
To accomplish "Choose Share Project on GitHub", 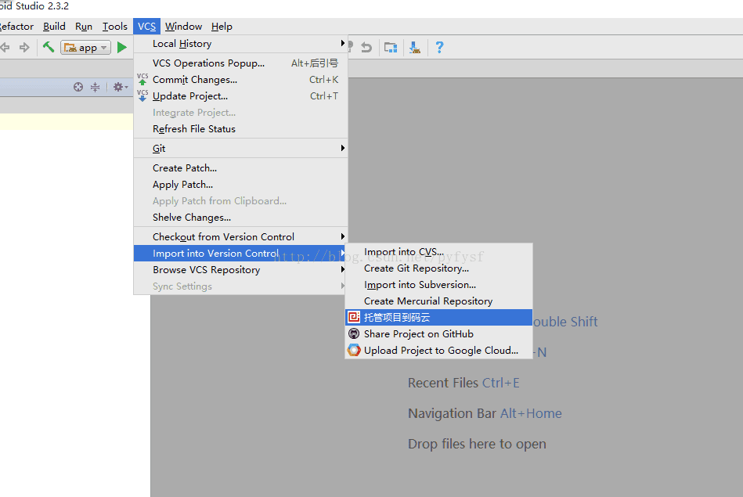I will pyautogui.click(x=438, y=334).
